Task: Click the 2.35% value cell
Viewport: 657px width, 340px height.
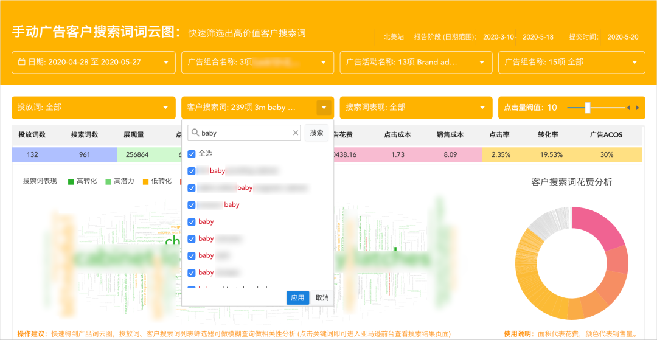Action: coord(501,154)
